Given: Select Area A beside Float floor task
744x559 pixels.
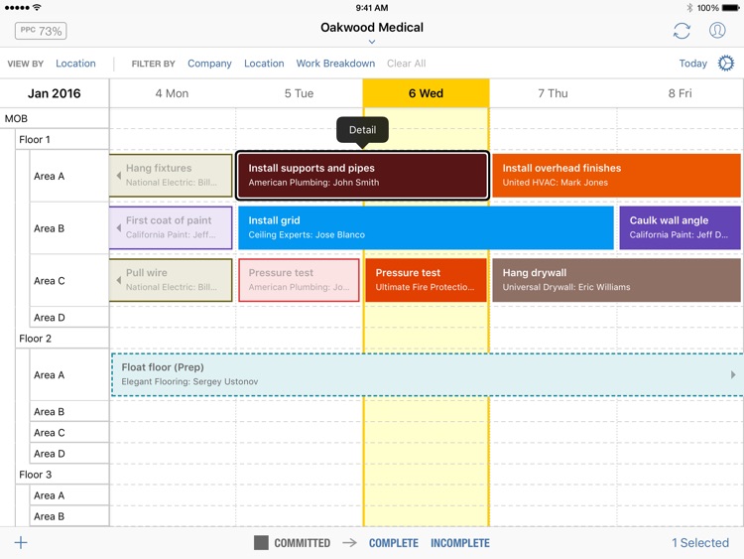Looking at the screenshot, I should [69, 374].
